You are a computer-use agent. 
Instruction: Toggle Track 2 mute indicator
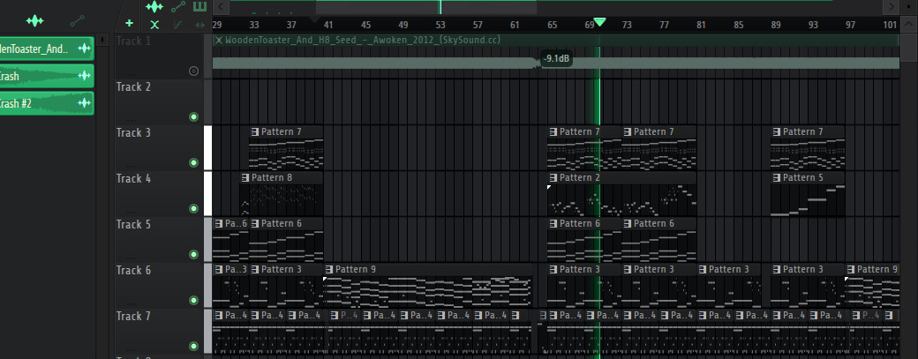click(194, 117)
